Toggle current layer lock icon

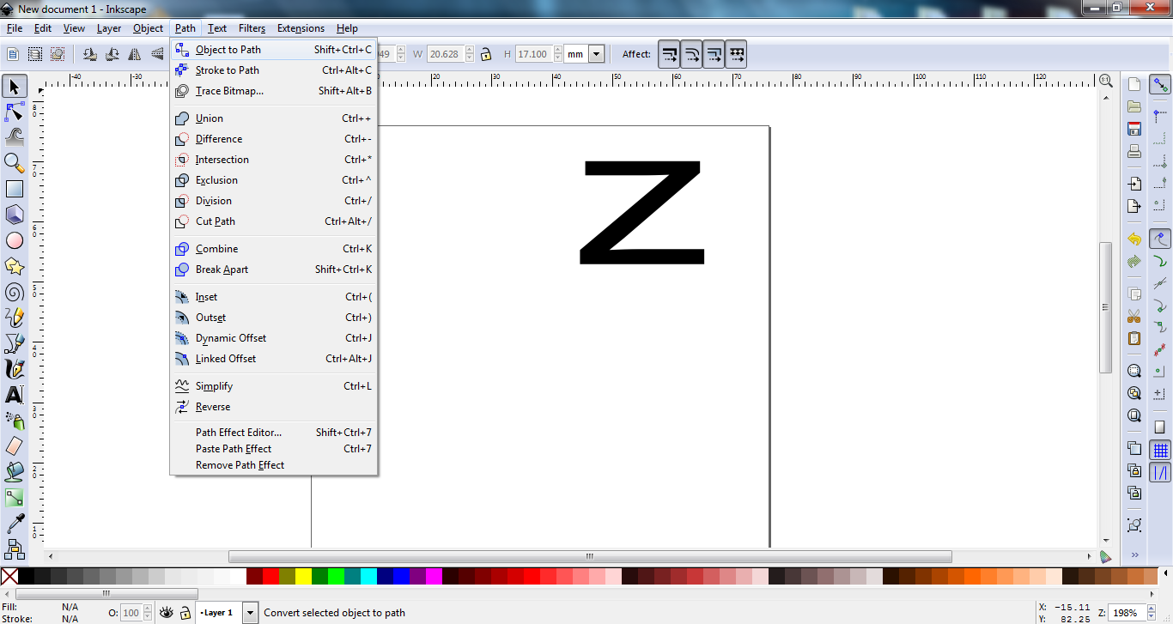point(185,613)
